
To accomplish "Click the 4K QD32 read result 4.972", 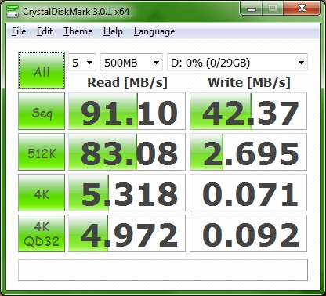I will (x=127, y=233).
